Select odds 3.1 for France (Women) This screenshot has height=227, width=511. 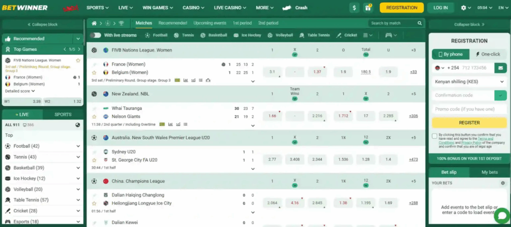272,72
